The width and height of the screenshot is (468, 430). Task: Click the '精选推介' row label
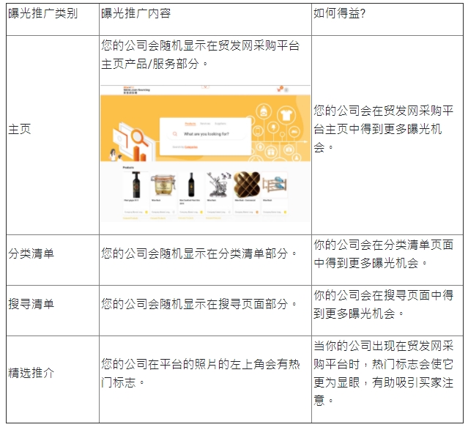[31, 373]
